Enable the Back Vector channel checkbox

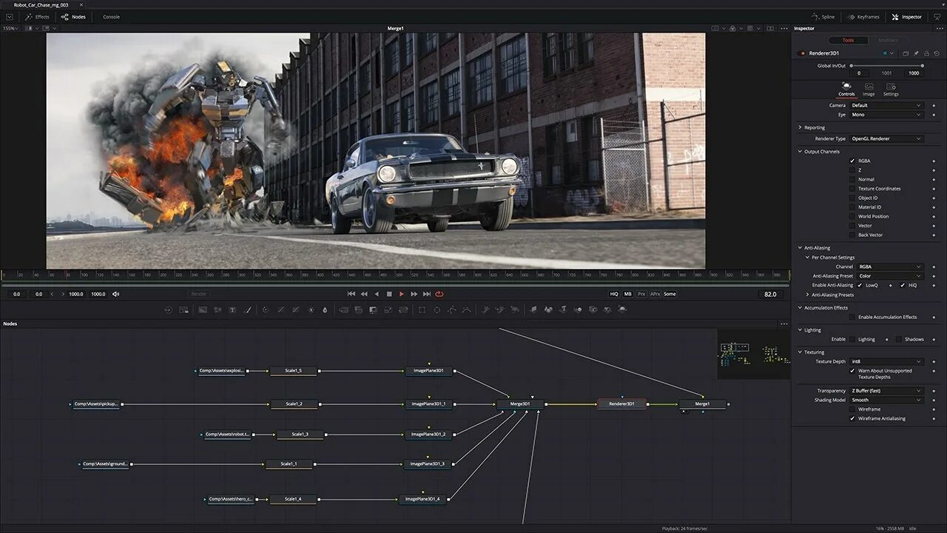[x=852, y=235]
